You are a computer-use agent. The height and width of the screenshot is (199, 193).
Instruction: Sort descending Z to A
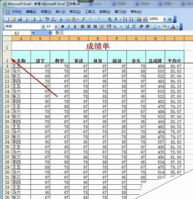click(x=131, y=19)
